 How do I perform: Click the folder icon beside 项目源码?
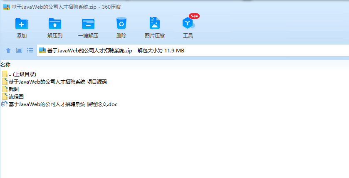[x=5, y=82]
